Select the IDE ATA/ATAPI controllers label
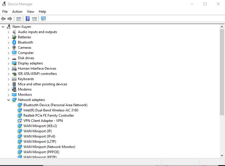This screenshot has height=166, width=225. tap(37, 74)
